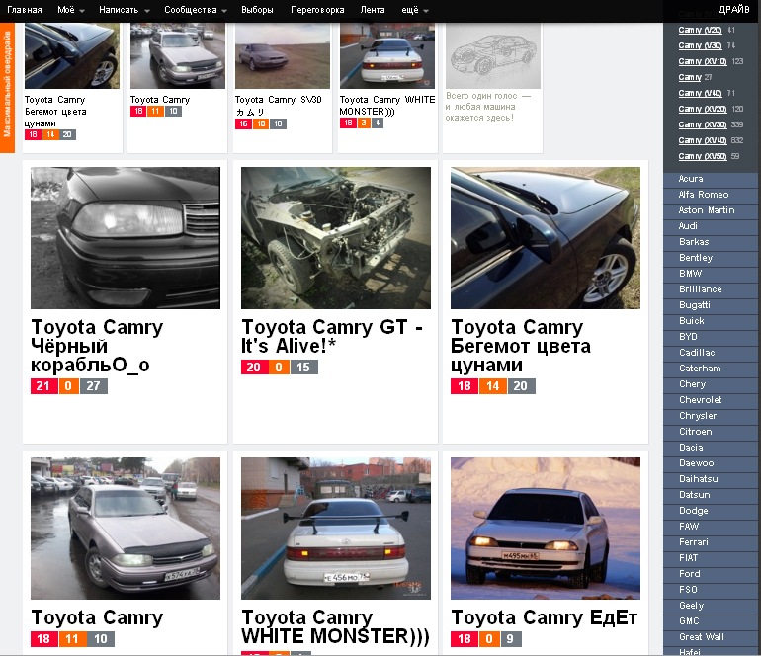Open large Toyota Camry Бегемот цвета цунами title
The width and height of the screenshot is (761, 656).
click(x=521, y=346)
